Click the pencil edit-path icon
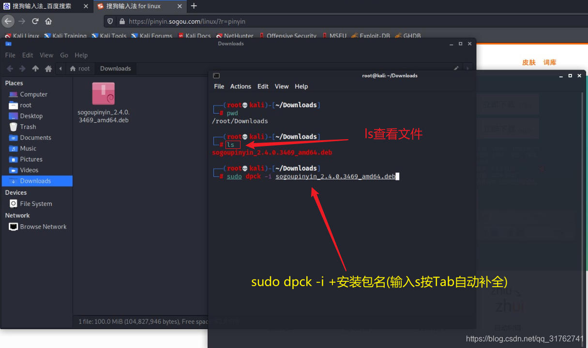This screenshot has width=588, height=348. point(456,69)
